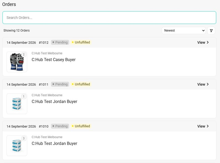The image size is (220, 163).
Task: Select C:Hub Test Jordan Buyer in order #1011
Action: click(x=54, y=102)
